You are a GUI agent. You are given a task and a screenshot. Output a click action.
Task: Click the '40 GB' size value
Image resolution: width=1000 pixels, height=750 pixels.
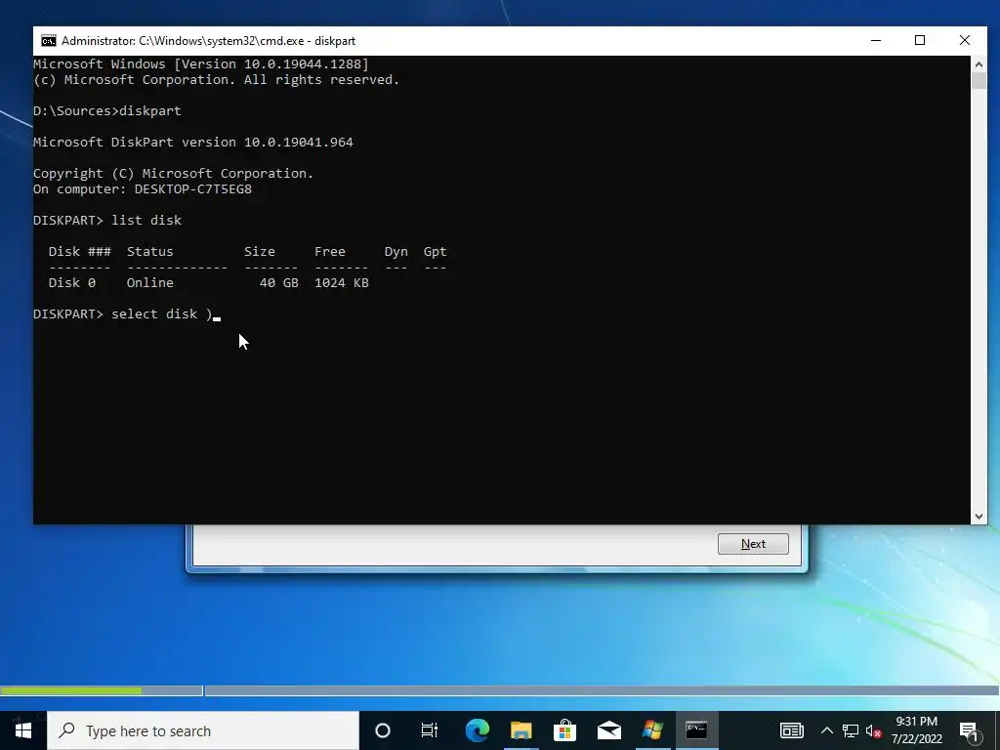[278, 282]
